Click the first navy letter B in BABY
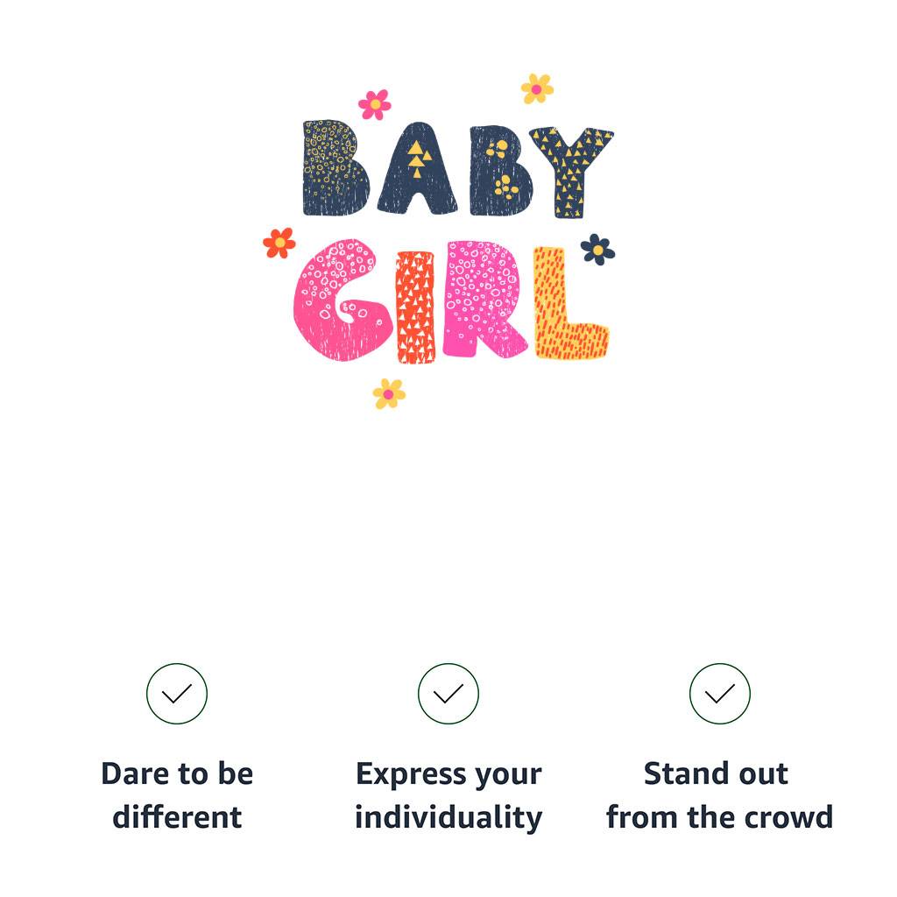The height and width of the screenshot is (897, 897). pos(333,168)
